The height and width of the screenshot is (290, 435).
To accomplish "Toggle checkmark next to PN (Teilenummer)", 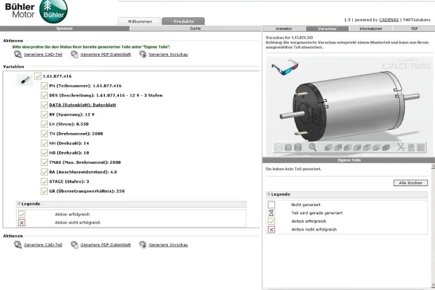I will pos(45,86).
